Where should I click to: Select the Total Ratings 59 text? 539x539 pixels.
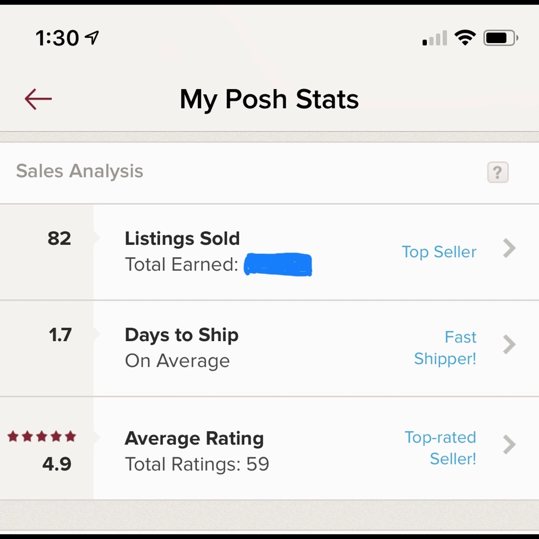197,464
